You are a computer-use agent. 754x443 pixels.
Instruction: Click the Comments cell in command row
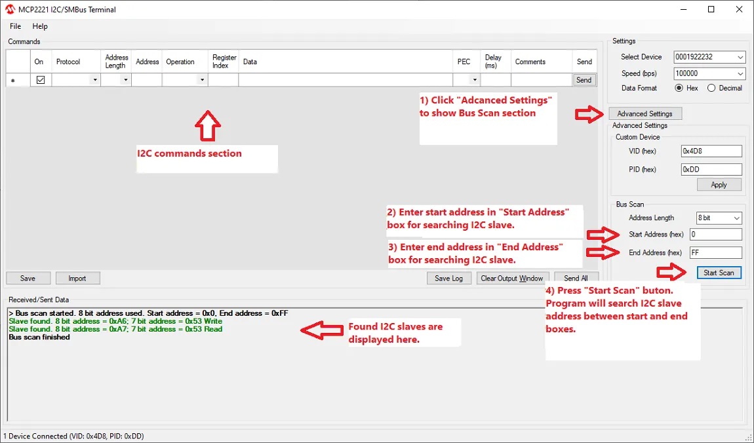click(x=542, y=80)
